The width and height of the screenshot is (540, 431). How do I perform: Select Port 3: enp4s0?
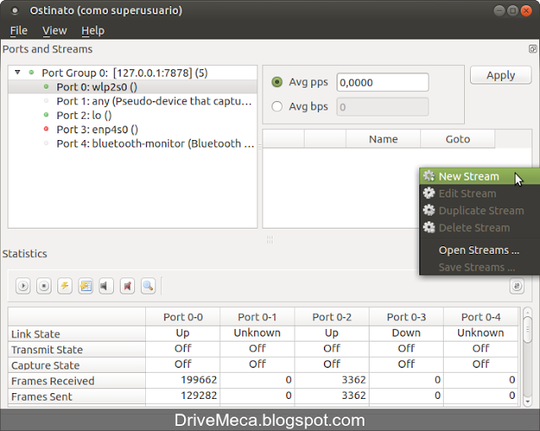pos(132,129)
